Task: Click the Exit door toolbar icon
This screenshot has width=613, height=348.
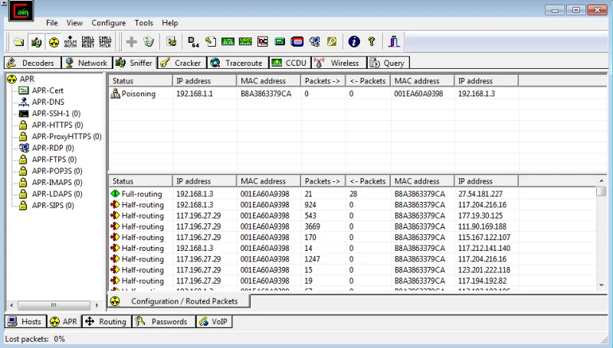Action: [x=394, y=41]
